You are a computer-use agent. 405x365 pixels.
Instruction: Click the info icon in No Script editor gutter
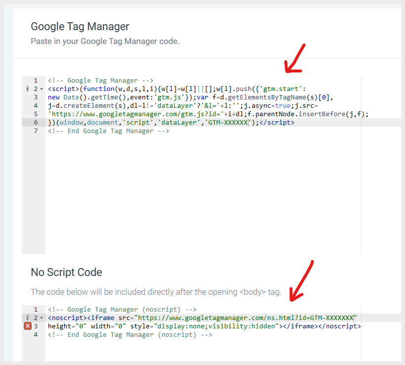pos(27,318)
